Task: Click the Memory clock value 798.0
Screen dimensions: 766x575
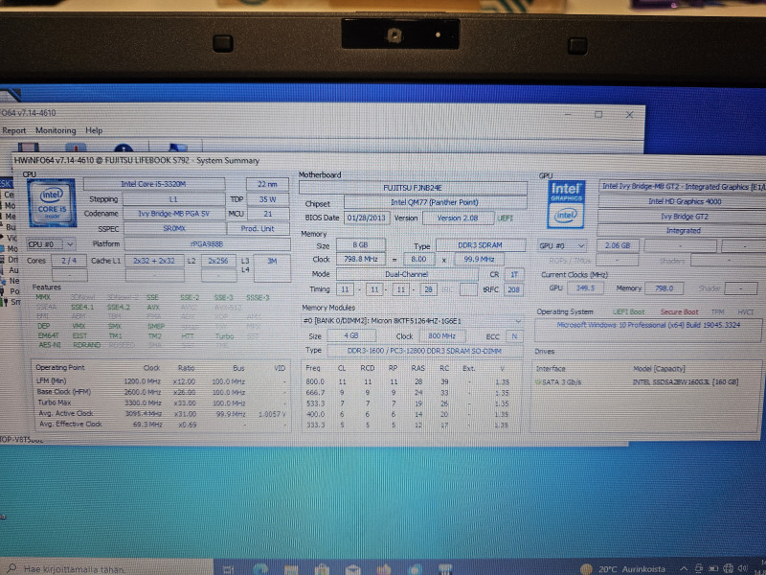Action: pos(665,288)
